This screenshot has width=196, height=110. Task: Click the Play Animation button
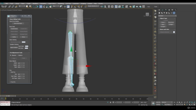click(179, 102)
